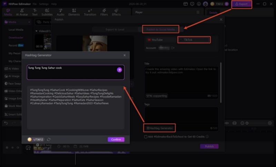Image resolution: width=276 pixels, height=167 pixels.
Task: Add credits with the plus icon
Action: [x=227, y=4]
